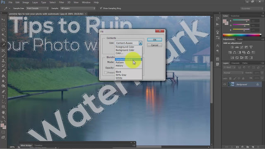Add a Black & White adjustment
Image resolution: width=265 pixels, height=149 pixels.
click(239, 53)
